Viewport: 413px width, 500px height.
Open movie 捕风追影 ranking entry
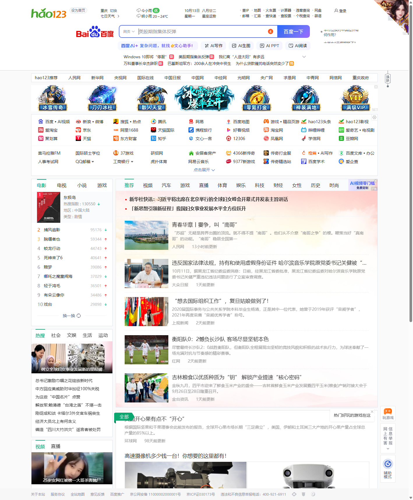52,230
